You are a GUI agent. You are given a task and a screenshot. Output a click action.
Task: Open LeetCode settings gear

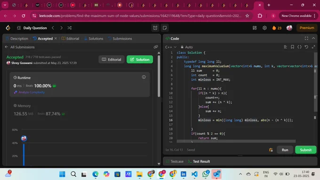[264, 28]
